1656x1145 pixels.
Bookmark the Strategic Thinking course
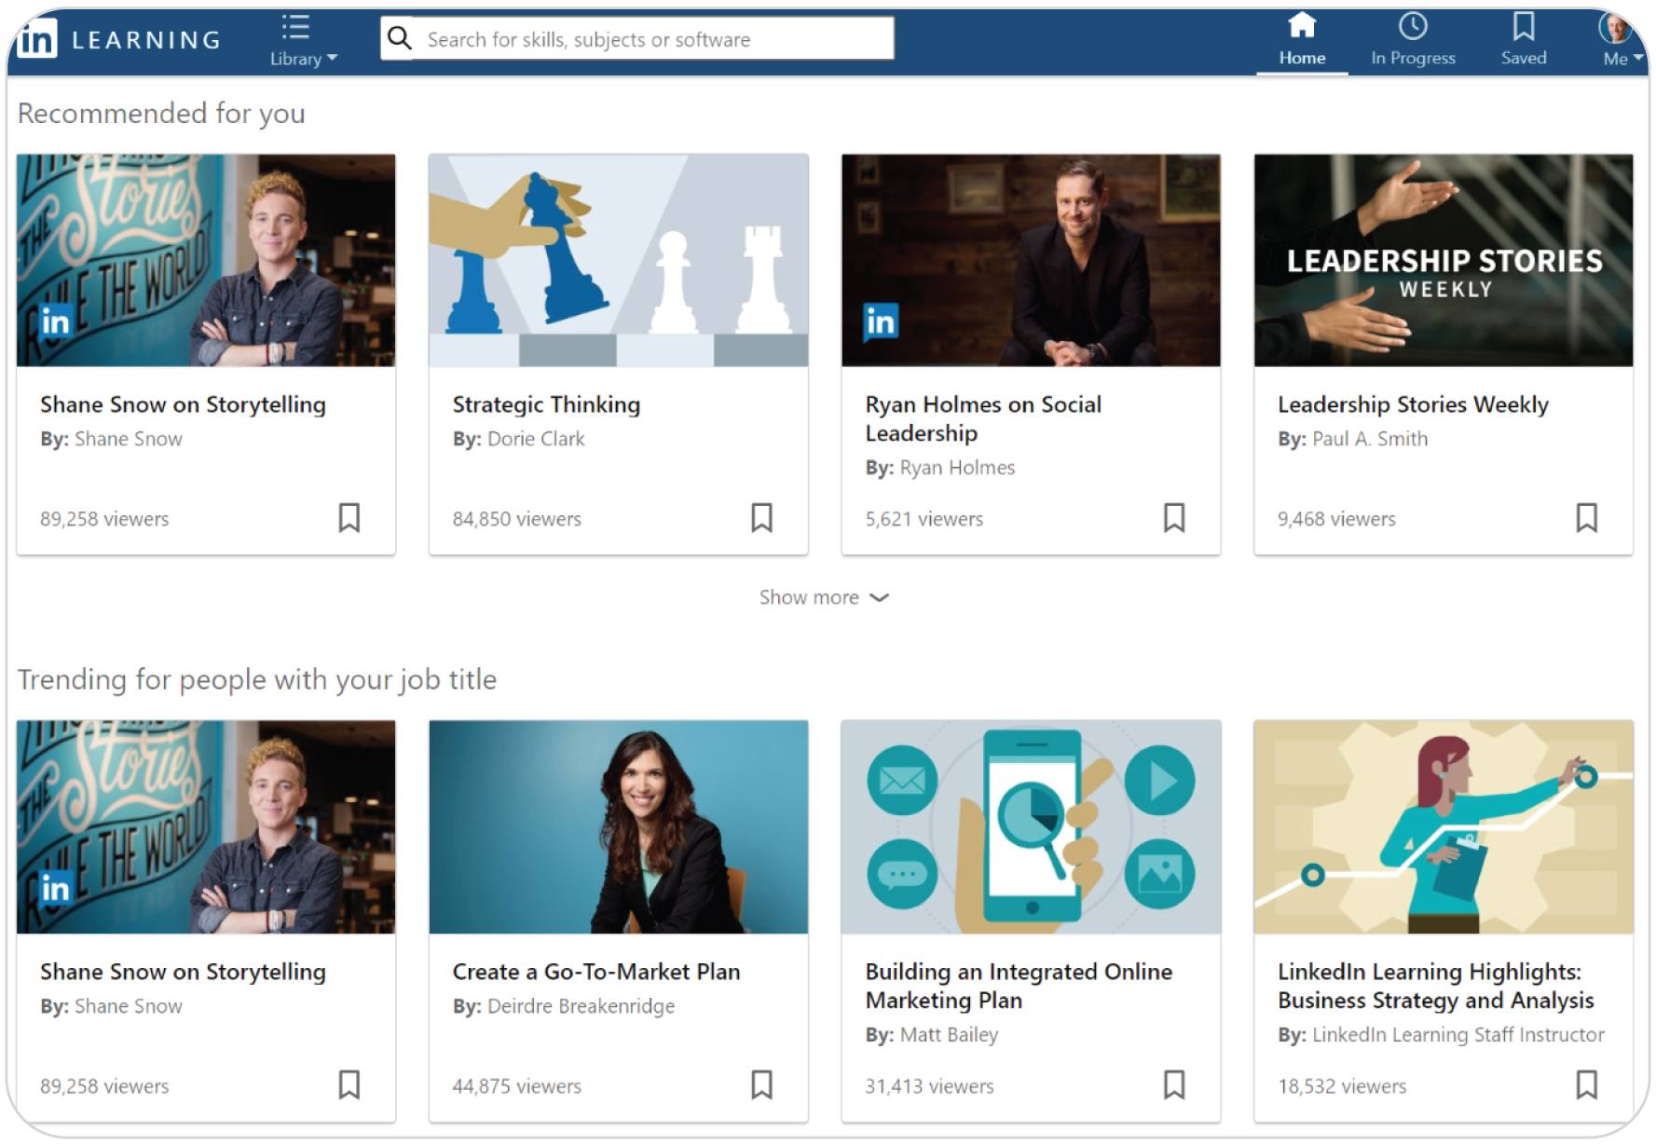pos(761,518)
